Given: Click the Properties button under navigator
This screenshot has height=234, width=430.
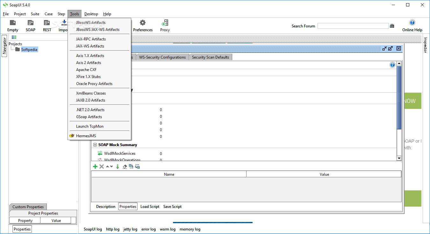Looking at the screenshot, I should 22,229.
